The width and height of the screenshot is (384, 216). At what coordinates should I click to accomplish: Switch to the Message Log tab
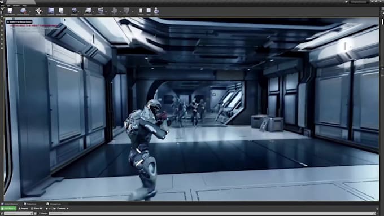54,204
